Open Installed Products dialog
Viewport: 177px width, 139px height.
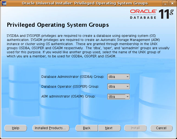[x=51, y=128]
